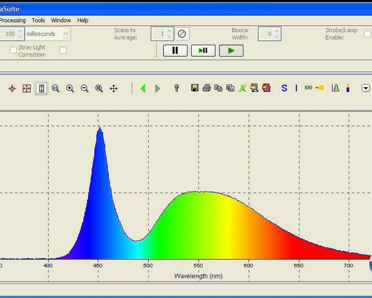Open the milliseconds unit dropdown
This screenshot has height=298, width=372.
pyautogui.click(x=66, y=34)
